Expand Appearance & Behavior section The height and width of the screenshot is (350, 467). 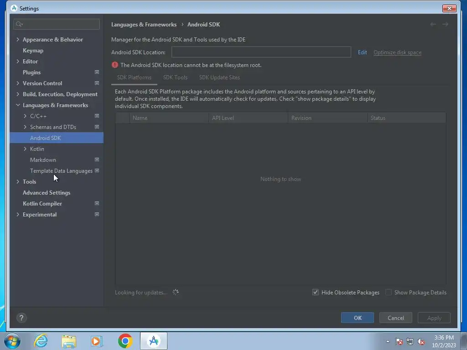[18, 39]
